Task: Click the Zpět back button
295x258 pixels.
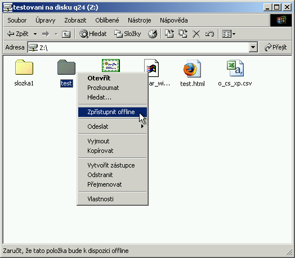Action: coord(17,34)
